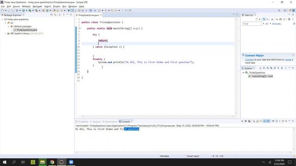Open the Debug icon dropdown arrow

click(20, 11)
